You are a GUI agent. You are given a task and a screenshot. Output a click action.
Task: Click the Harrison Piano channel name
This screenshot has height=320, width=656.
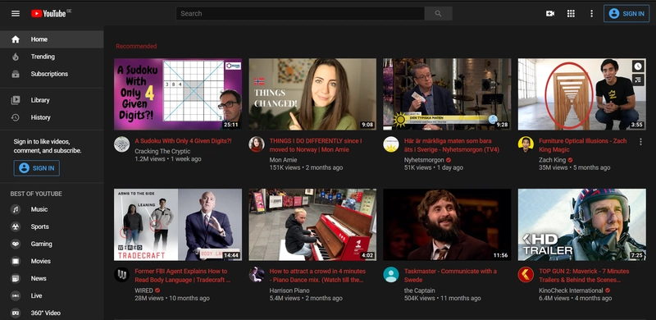289,290
